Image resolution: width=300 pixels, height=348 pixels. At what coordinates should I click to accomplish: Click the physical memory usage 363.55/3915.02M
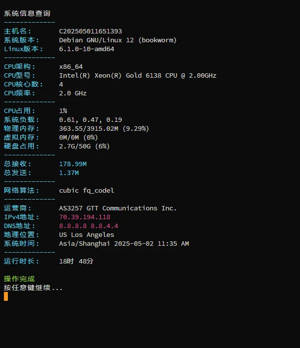[89, 128]
